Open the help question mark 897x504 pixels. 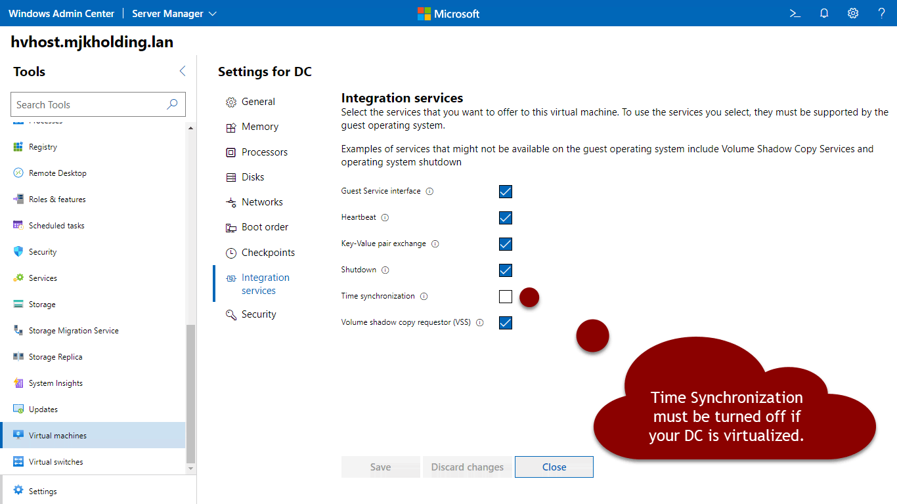(882, 13)
